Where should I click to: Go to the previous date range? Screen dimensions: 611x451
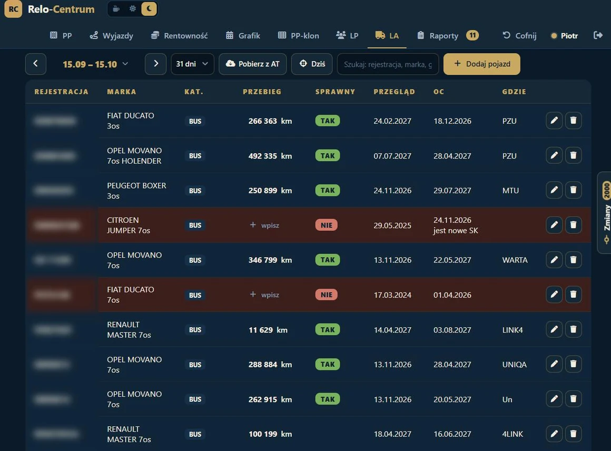click(35, 64)
